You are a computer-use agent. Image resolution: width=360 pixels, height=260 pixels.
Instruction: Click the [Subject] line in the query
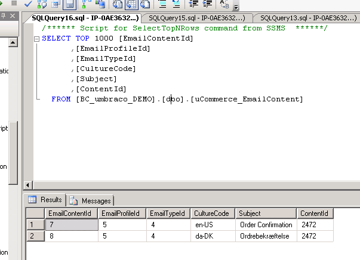pos(96,79)
